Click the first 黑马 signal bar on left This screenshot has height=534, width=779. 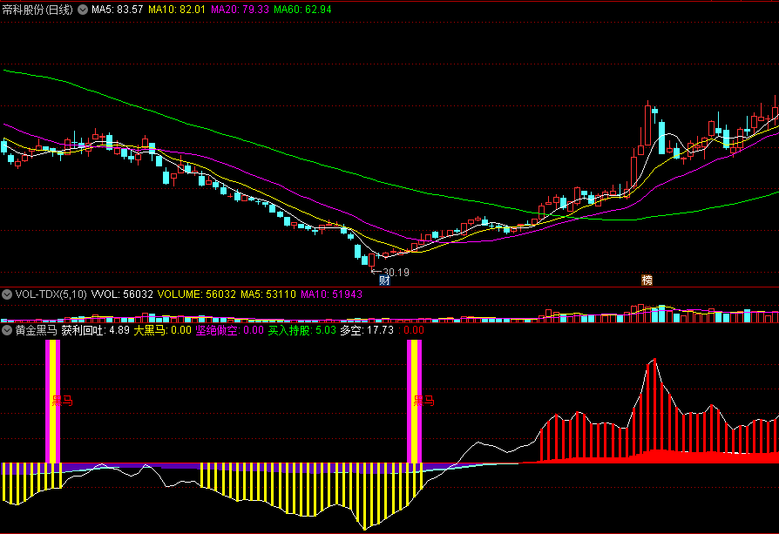click(x=52, y=402)
